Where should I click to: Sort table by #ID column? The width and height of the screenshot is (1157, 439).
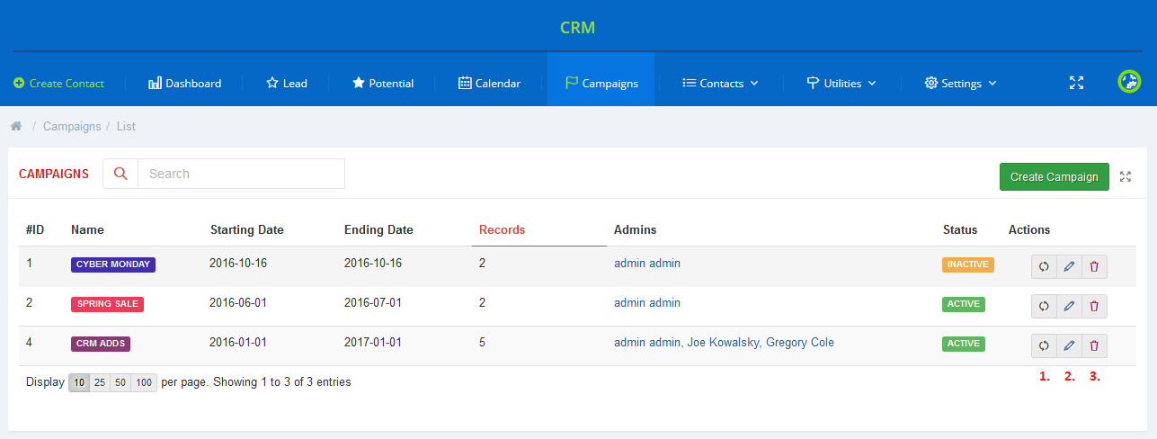coord(35,229)
